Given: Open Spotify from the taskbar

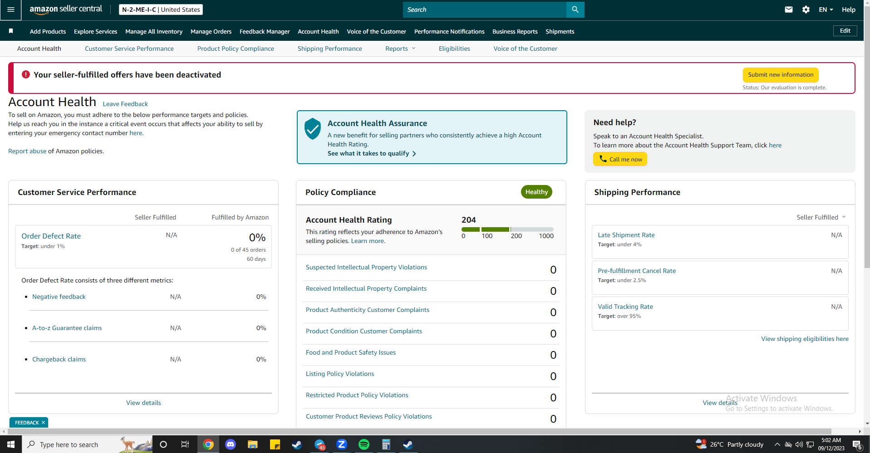Looking at the screenshot, I should point(364,444).
